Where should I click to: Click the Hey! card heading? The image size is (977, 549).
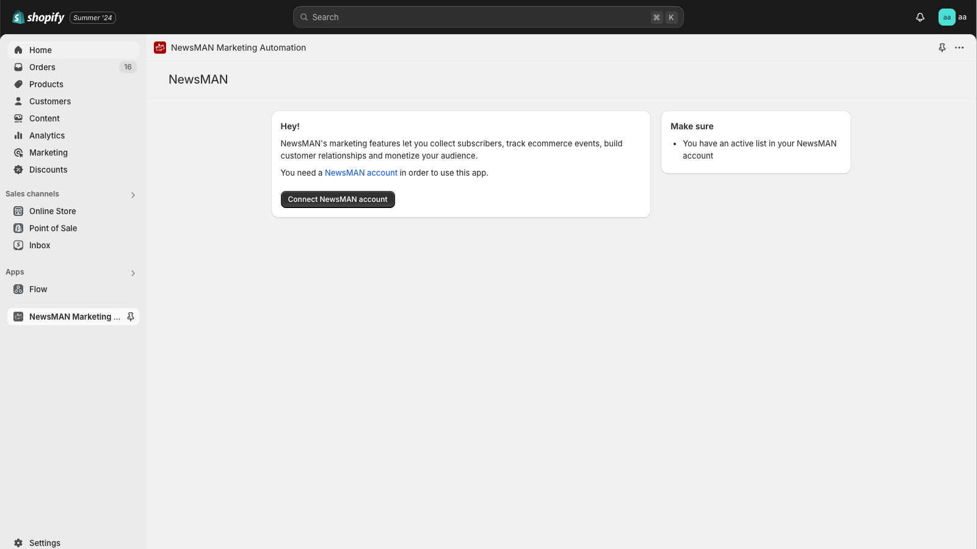[x=290, y=126]
